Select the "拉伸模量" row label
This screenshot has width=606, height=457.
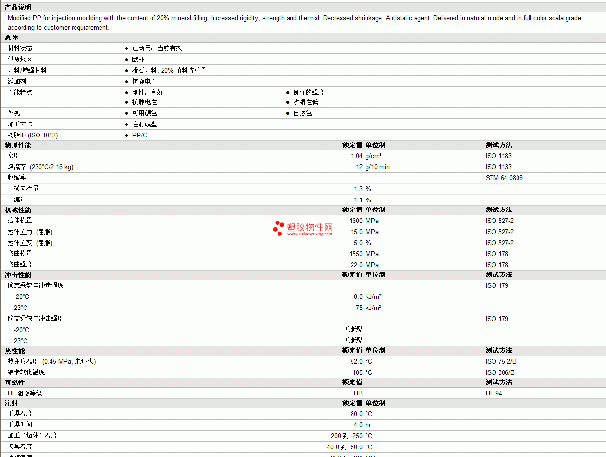pyautogui.click(x=20, y=220)
